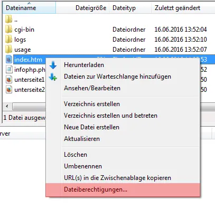The height and width of the screenshot is (209, 215).
Task: Select the index.htm file name
Action: click(x=28, y=60)
